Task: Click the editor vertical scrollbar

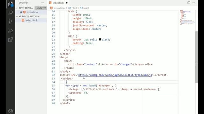Action: pyautogui.click(x=197, y=57)
